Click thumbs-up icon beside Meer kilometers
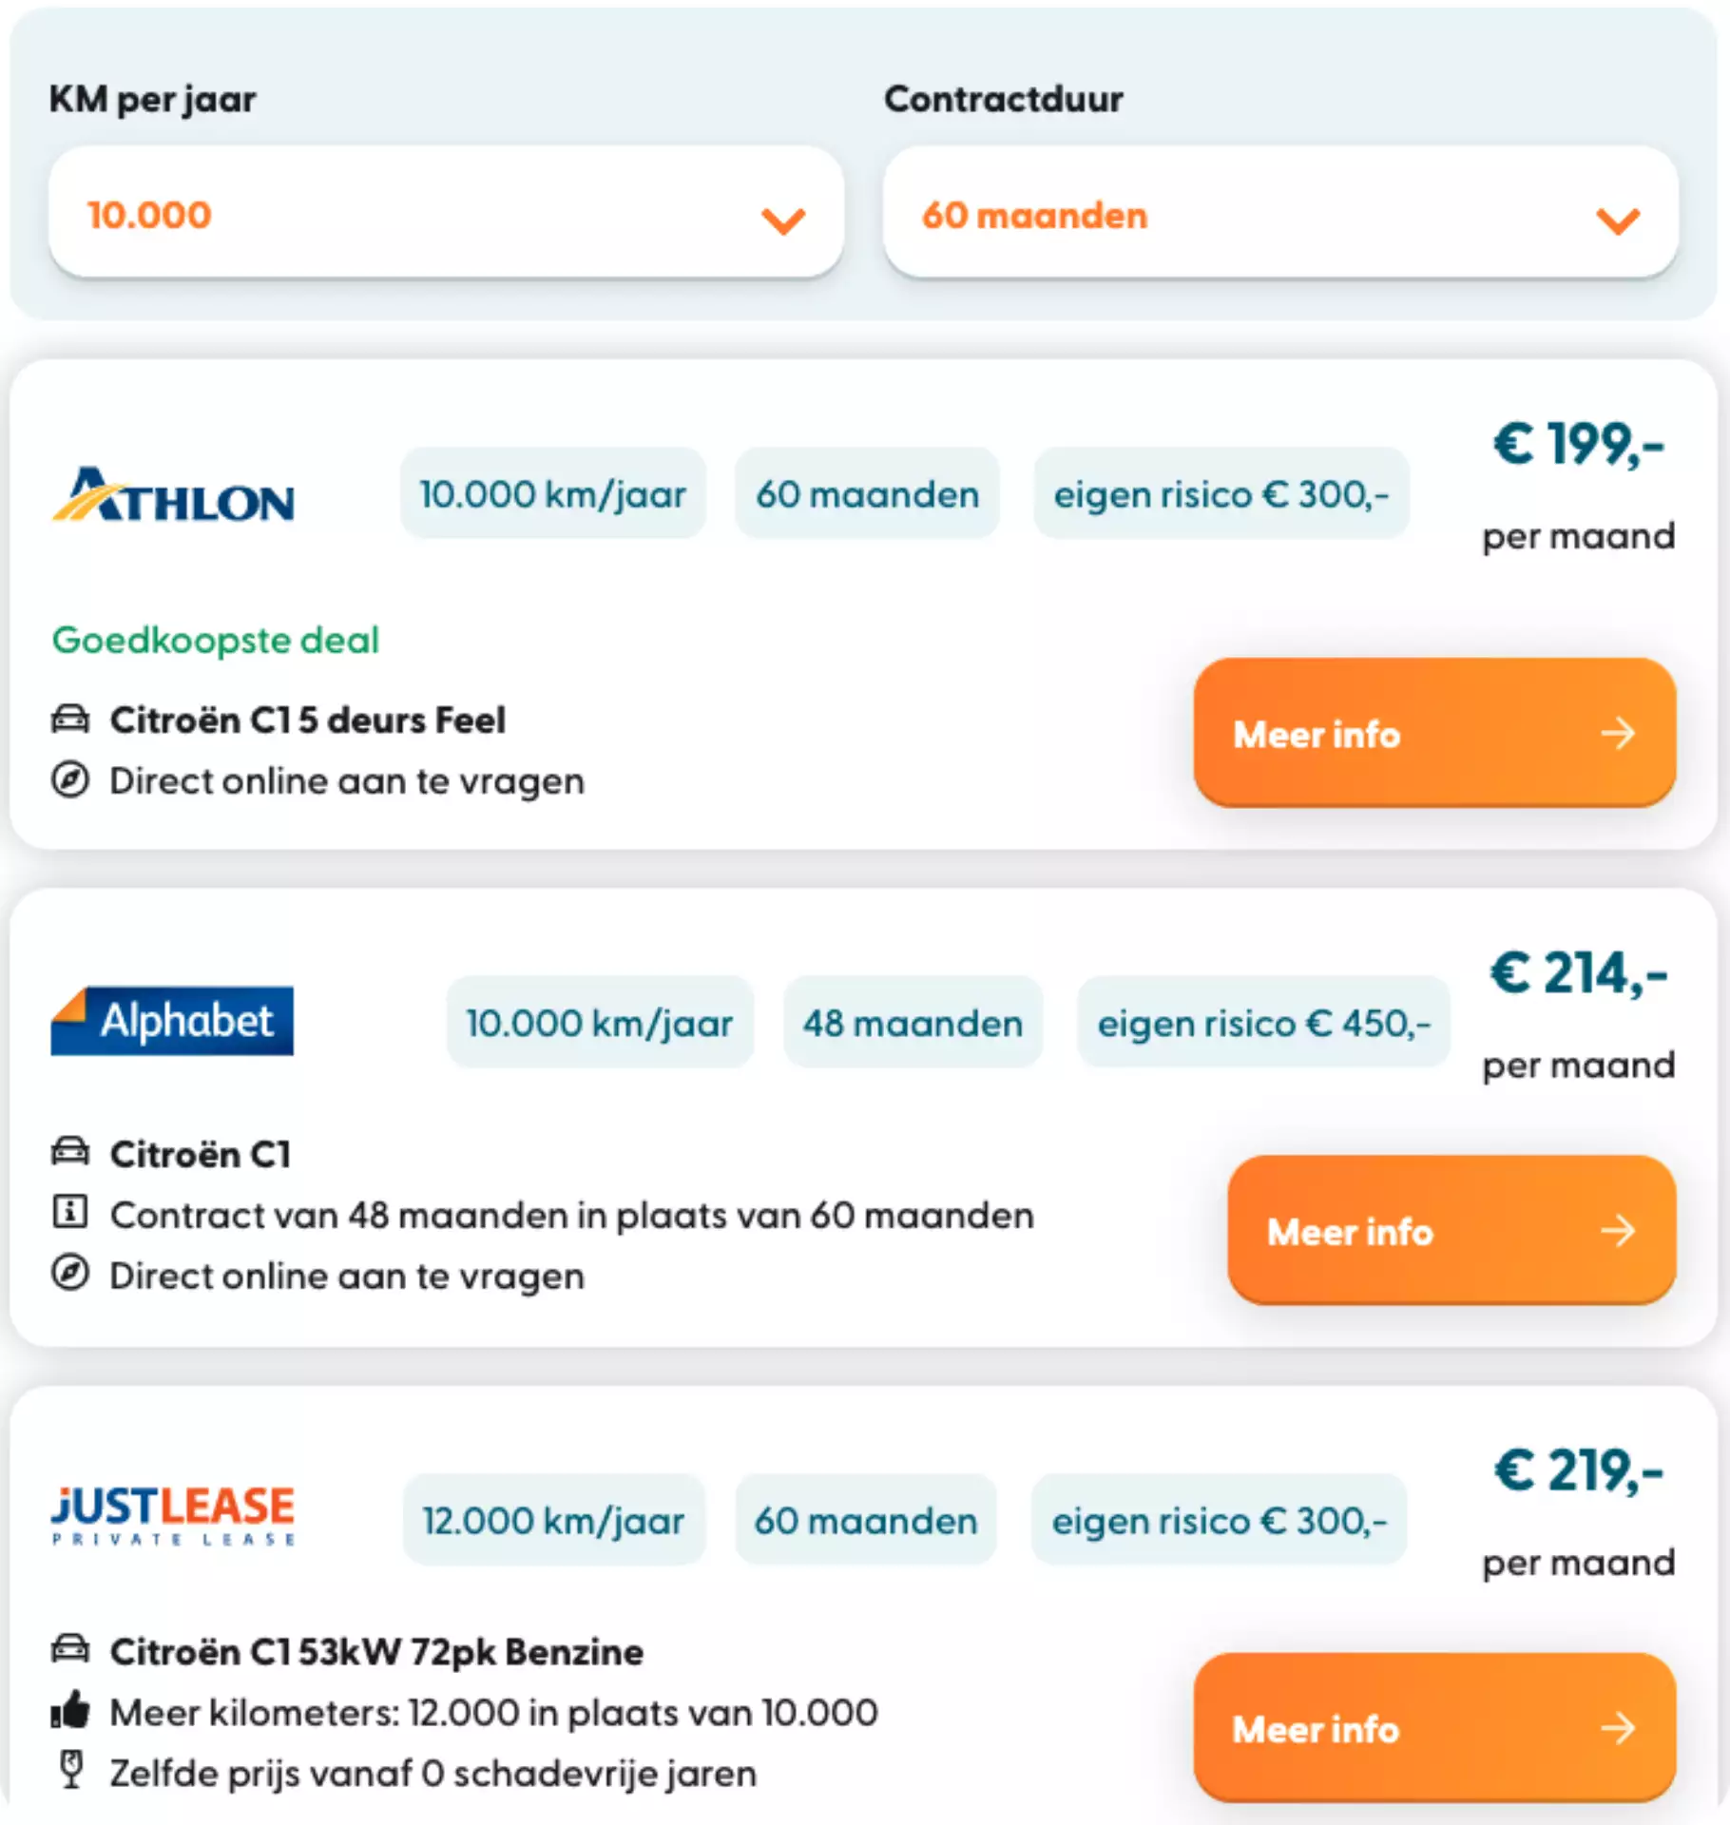This screenshot has width=1730, height=1825. tap(70, 1711)
